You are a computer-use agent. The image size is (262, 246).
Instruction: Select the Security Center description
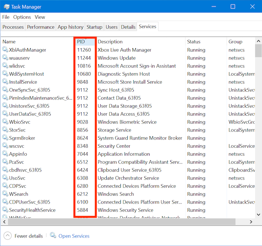(114, 146)
